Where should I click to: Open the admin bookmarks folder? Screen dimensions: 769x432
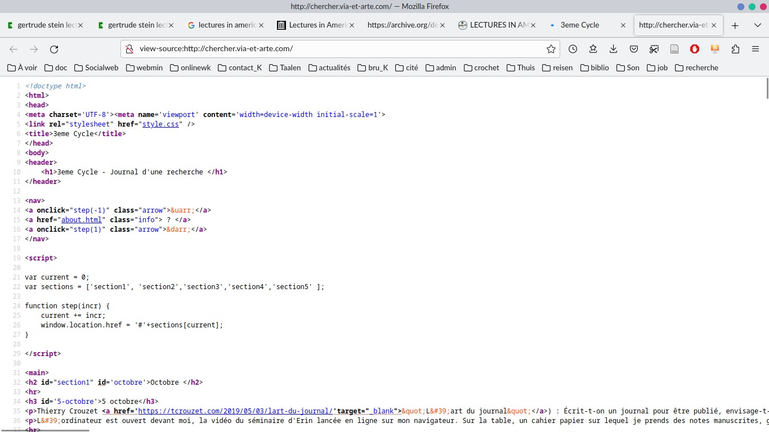click(x=440, y=67)
